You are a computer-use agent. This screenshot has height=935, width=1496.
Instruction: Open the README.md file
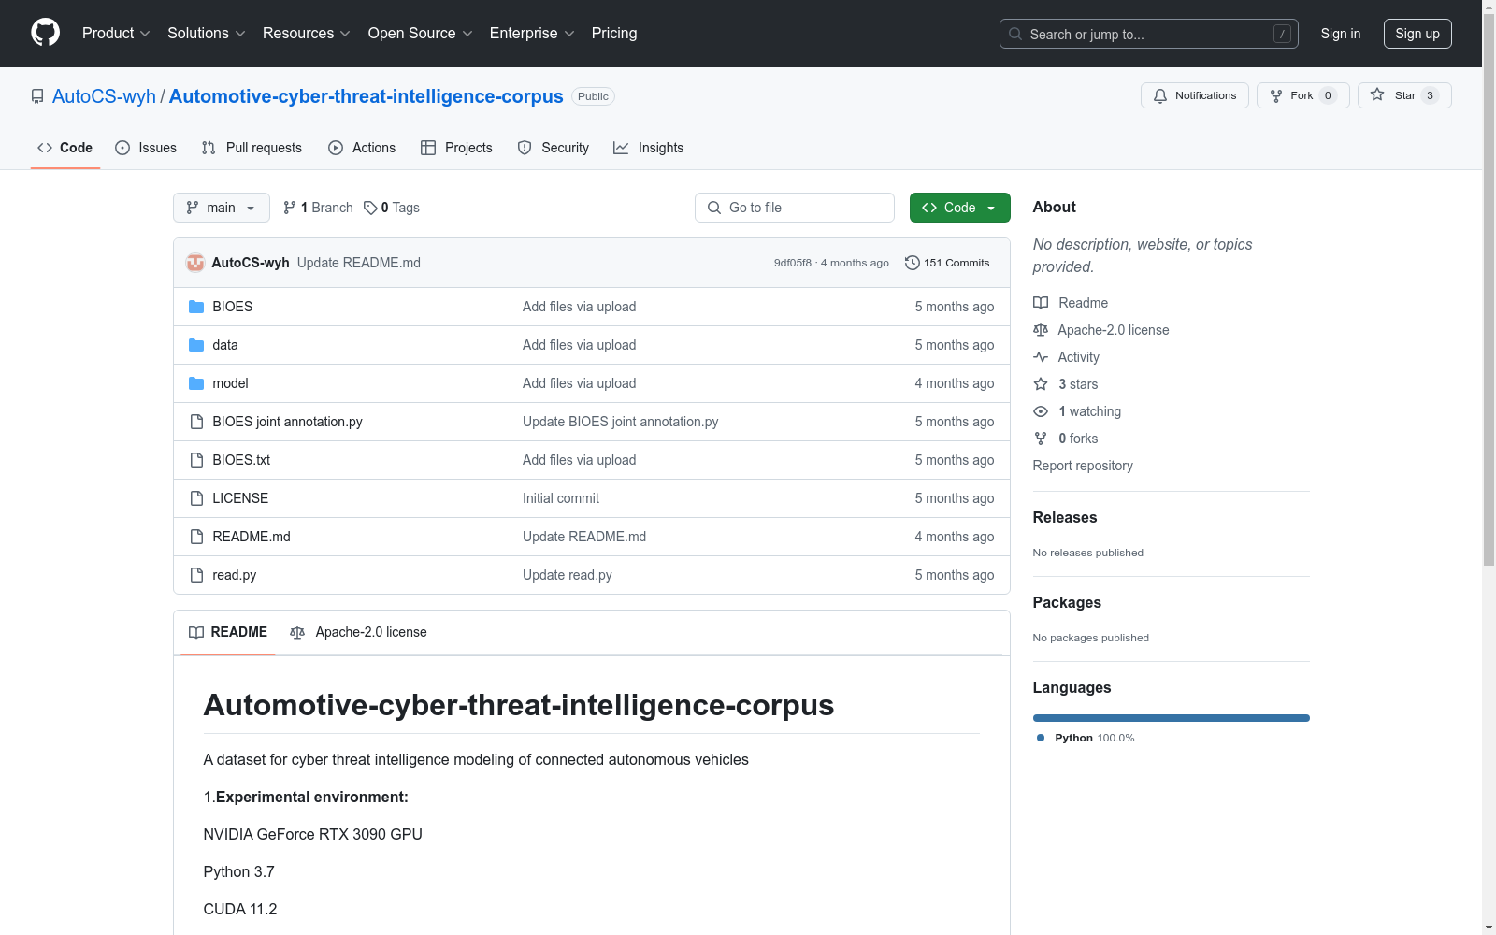tap(252, 537)
